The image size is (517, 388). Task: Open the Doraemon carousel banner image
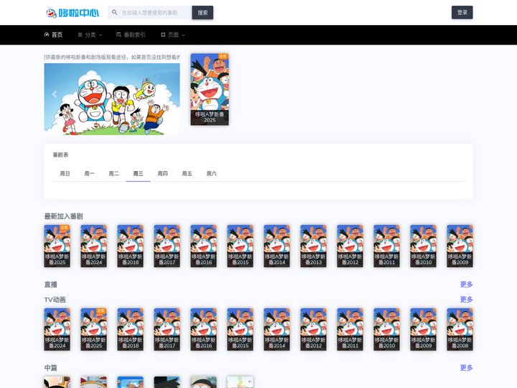tap(112, 99)
